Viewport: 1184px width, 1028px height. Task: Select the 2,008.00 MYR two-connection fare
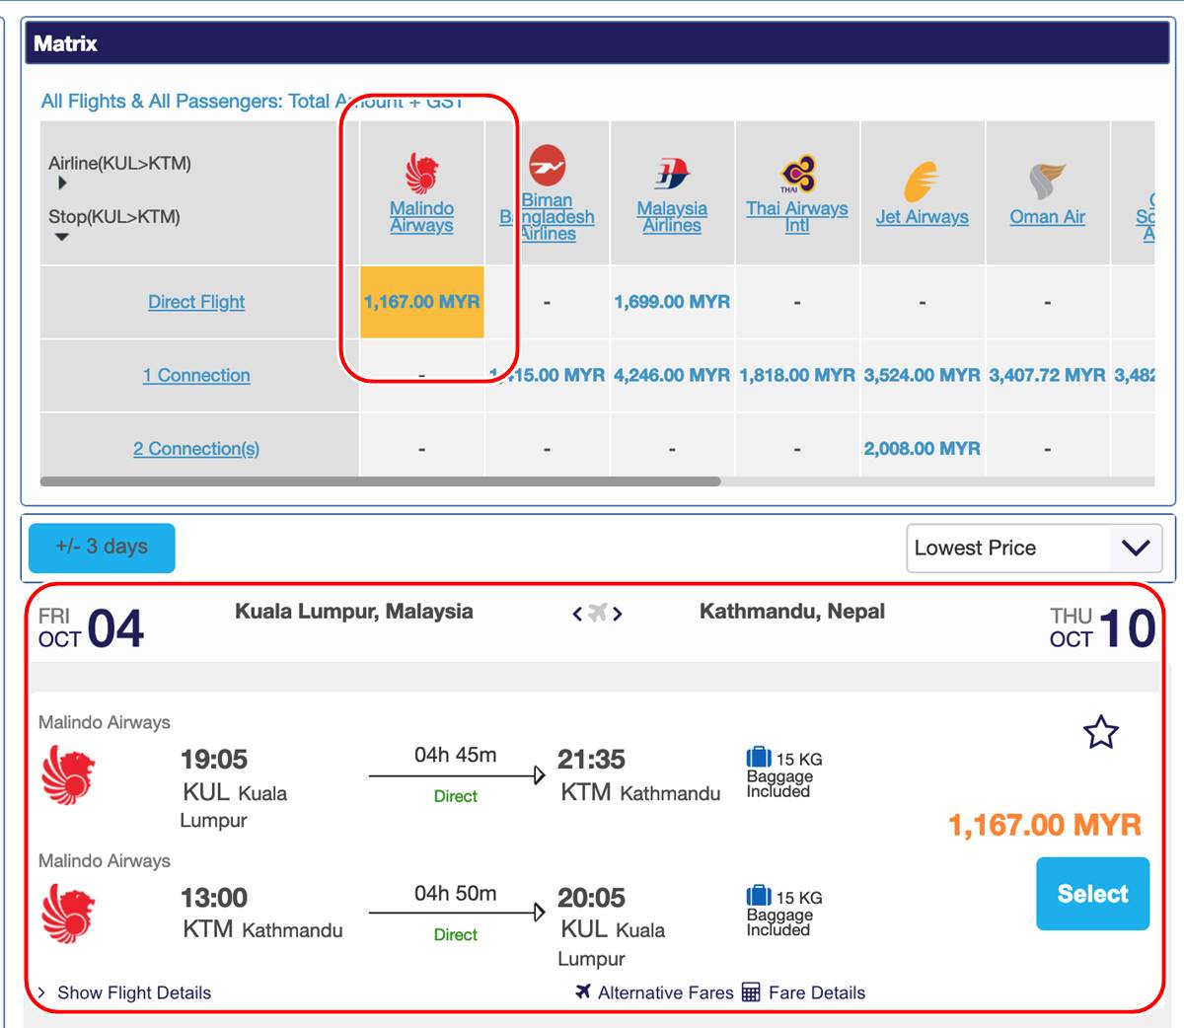922,449
